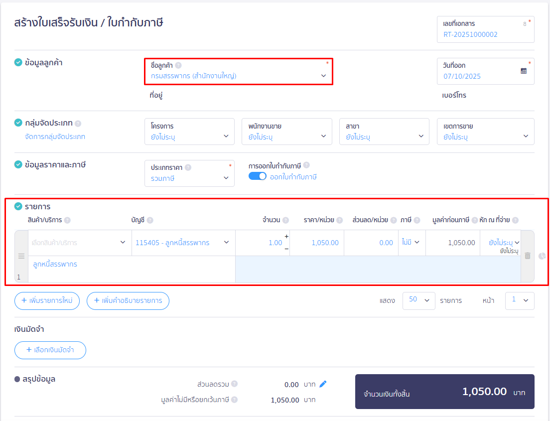This screenshot has width=550, height=421.
Task: Click help icon next to หัก ณ ที่จ่าย
Action: (x=515, y=220)
